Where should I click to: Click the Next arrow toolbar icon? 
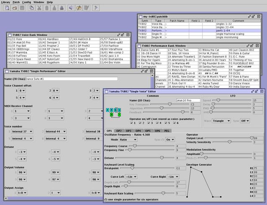click(96, 8)
